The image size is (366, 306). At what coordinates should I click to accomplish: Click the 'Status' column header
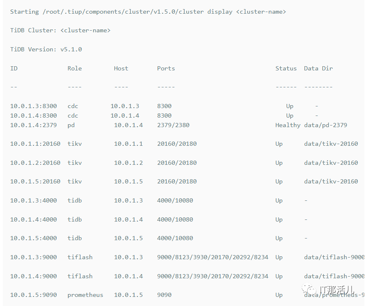(286, 68)
